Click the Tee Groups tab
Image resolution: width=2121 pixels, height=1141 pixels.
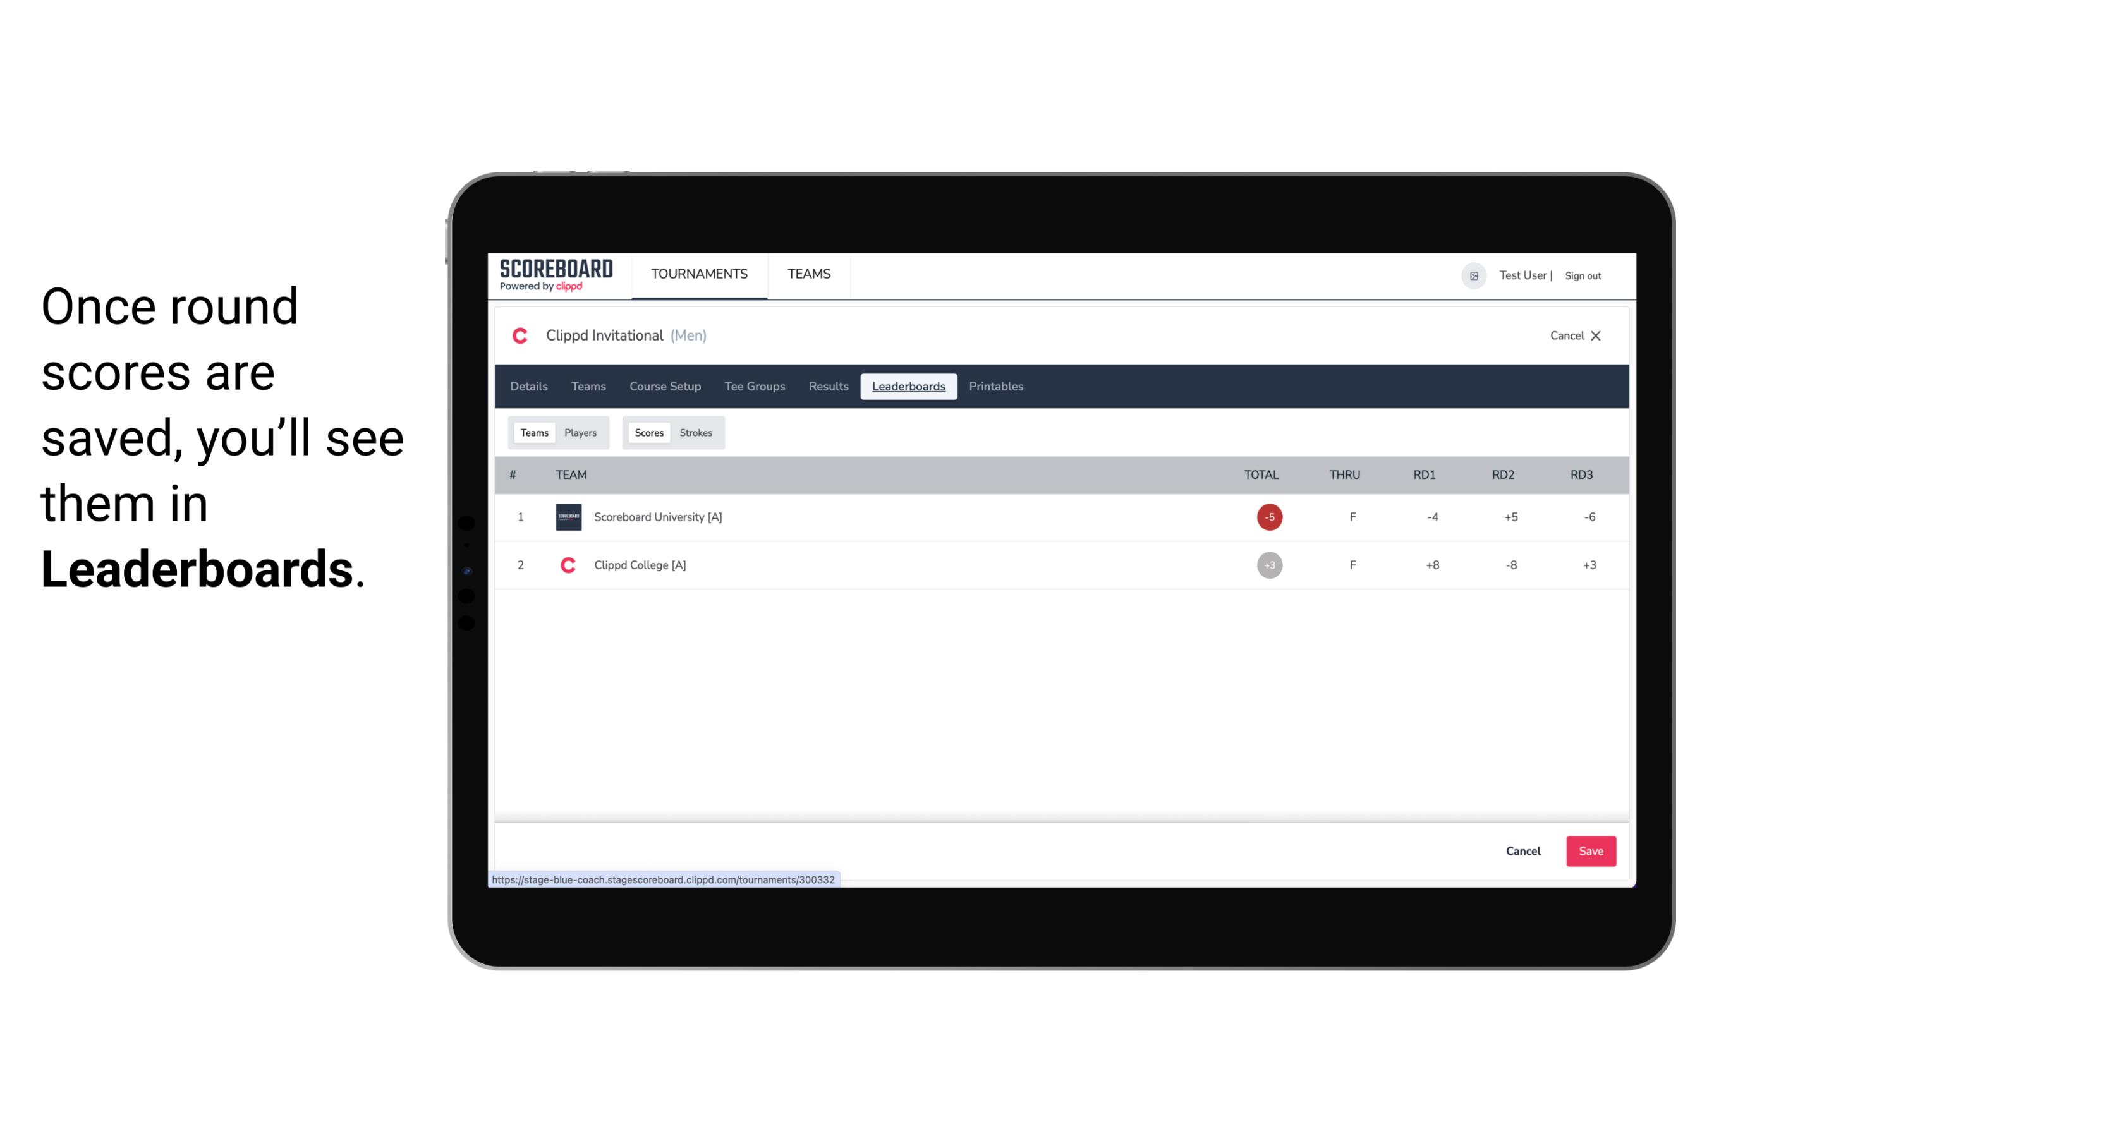pos(753,387)
